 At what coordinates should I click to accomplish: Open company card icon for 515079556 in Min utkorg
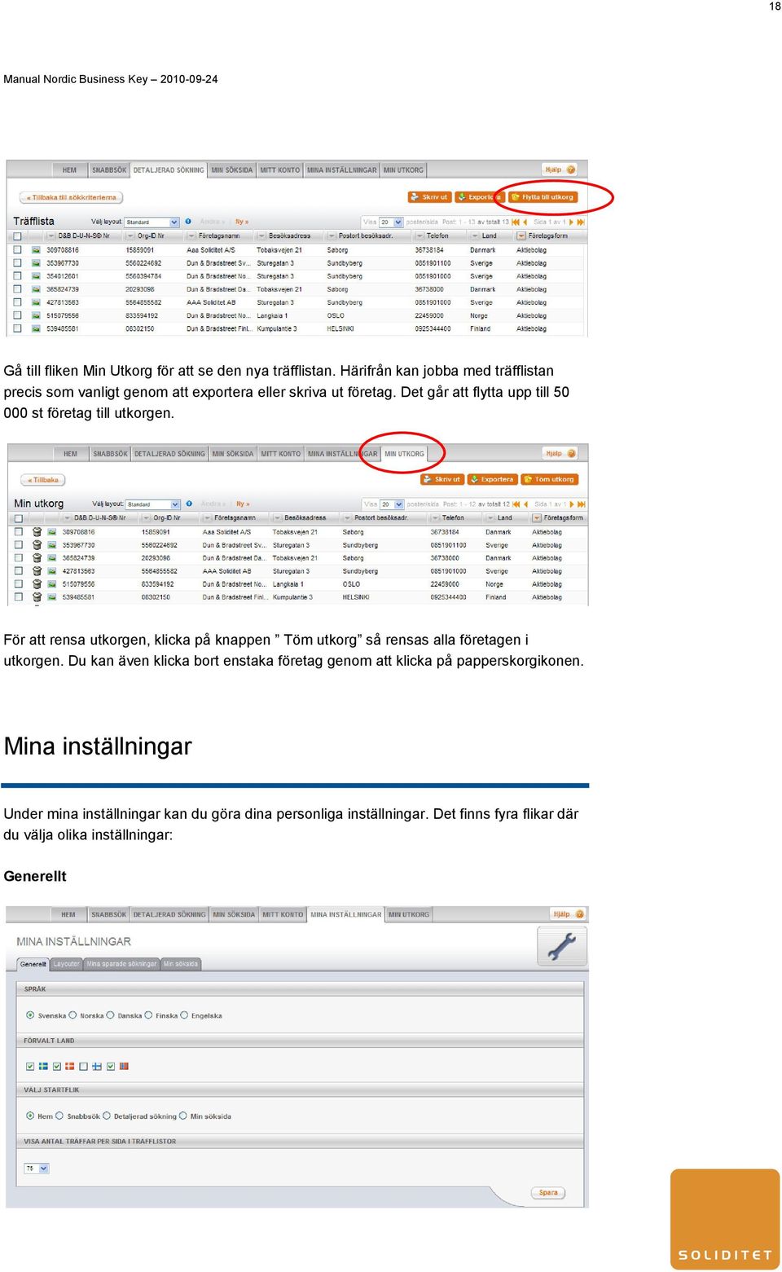tap(52, 584)
